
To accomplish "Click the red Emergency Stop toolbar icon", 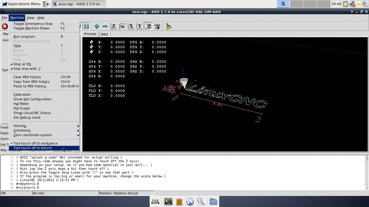I will [5, 26].
